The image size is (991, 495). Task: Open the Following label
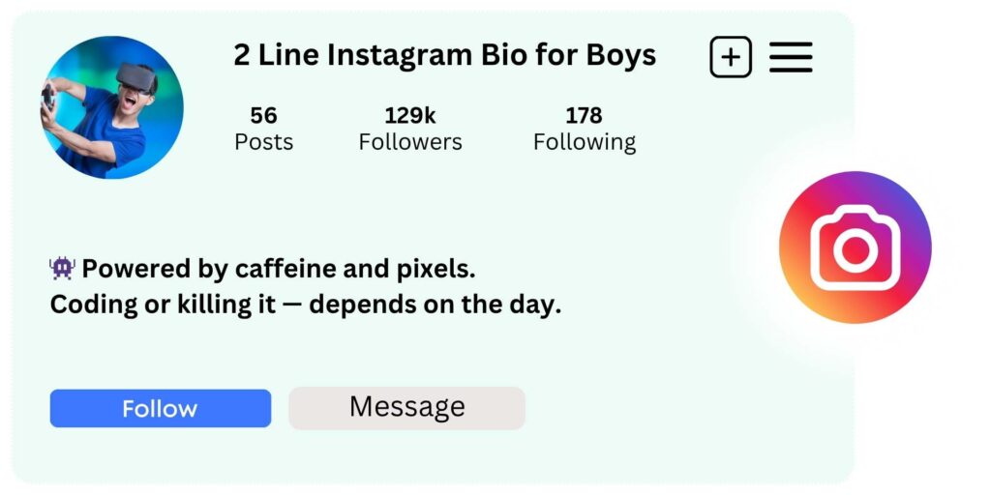(585, 142)
